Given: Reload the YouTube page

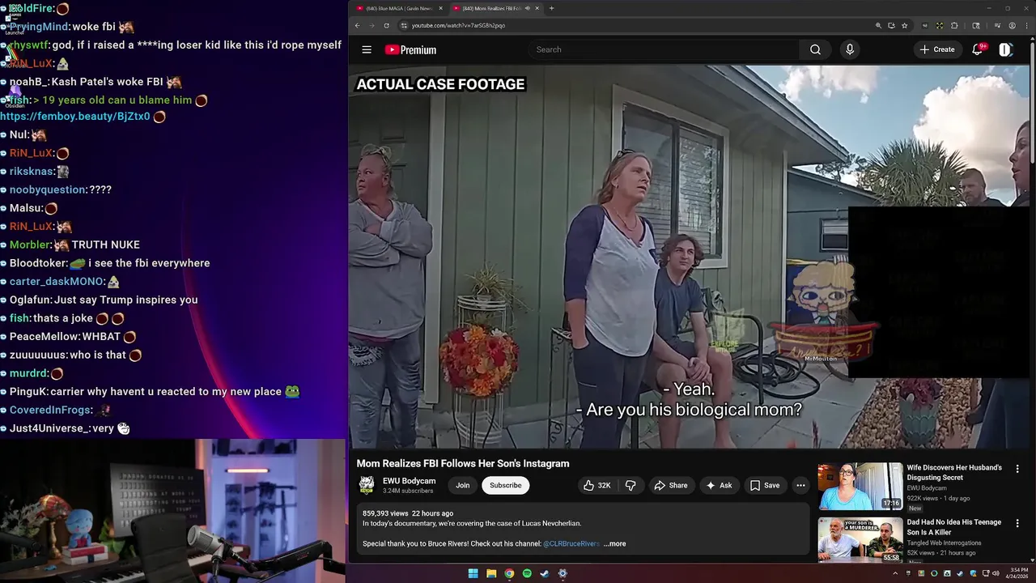Looking at the screenshot, I should [386, 25].
